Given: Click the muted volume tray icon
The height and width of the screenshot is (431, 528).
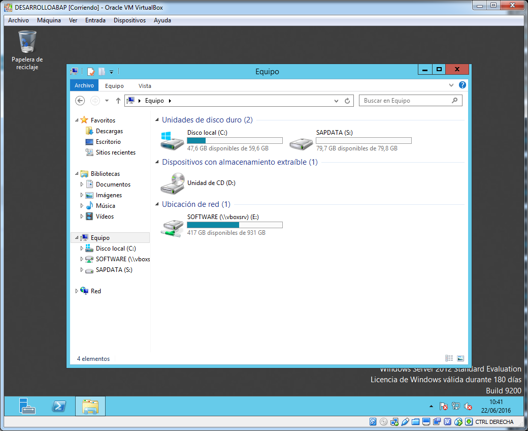Looking at the screenshot, I should (468, 407).
